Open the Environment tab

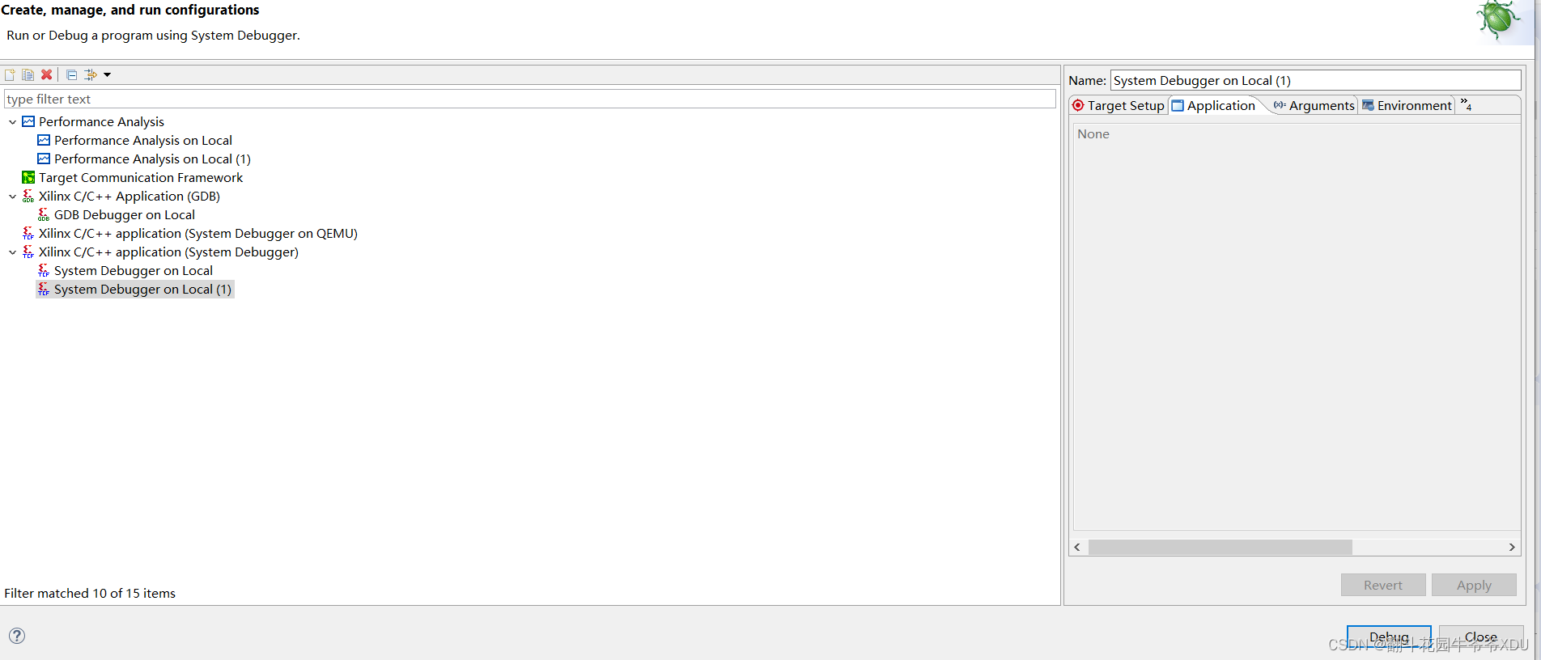pyautogui.click(x=1407, y=105)
